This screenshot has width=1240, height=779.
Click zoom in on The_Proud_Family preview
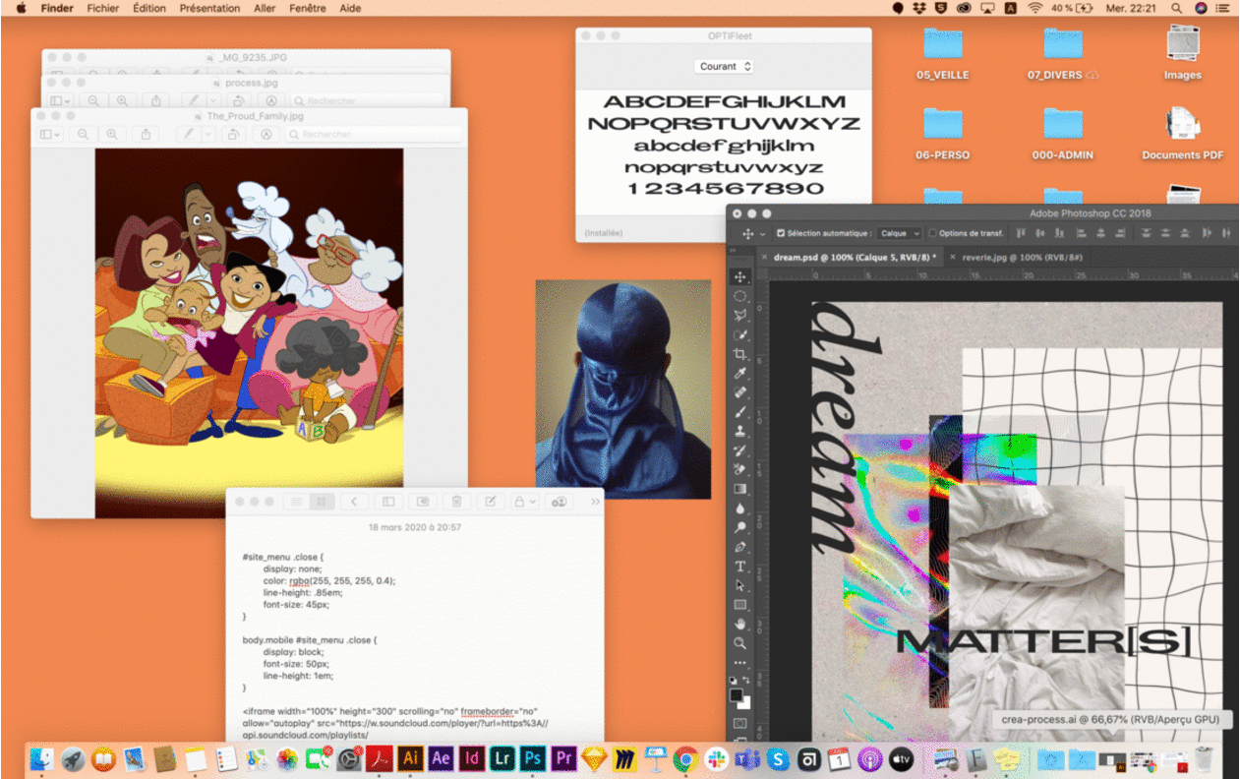click(x=112, y=134)
